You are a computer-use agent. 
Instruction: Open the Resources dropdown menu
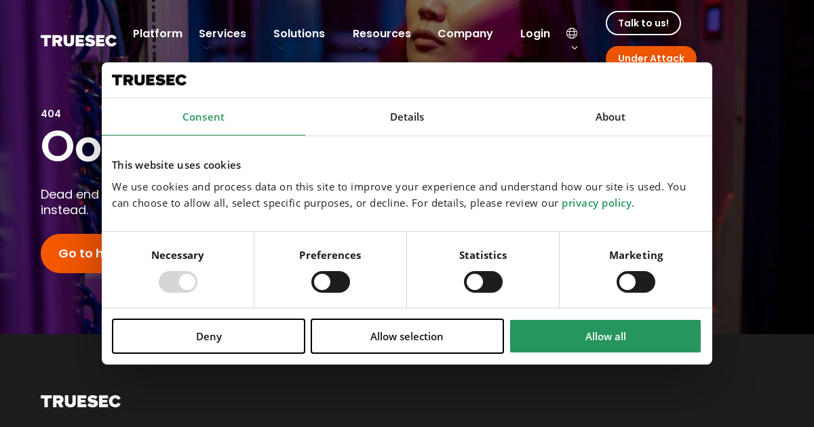point(381,34)
